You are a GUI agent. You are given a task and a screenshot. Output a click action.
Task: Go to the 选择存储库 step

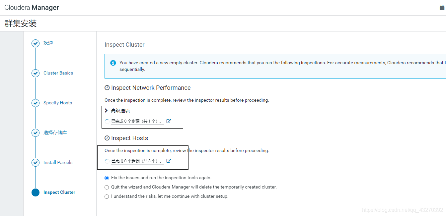[55, 133]
